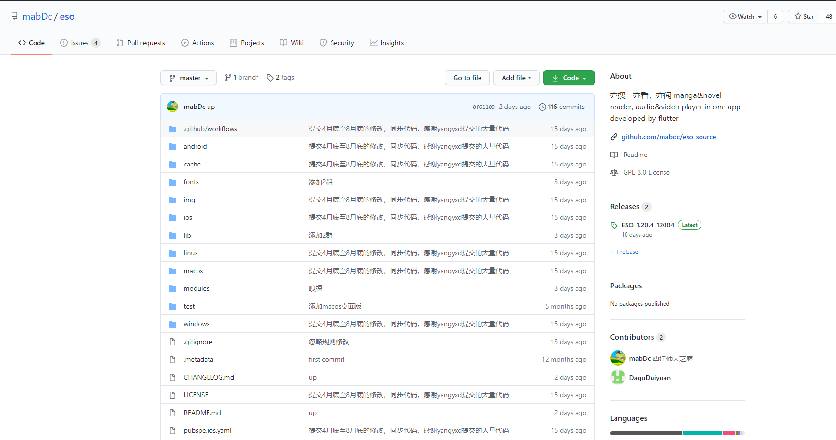Viewport: 836px width, 440px height.
Task: Click the book icon next to Readme
Action: 614,155
